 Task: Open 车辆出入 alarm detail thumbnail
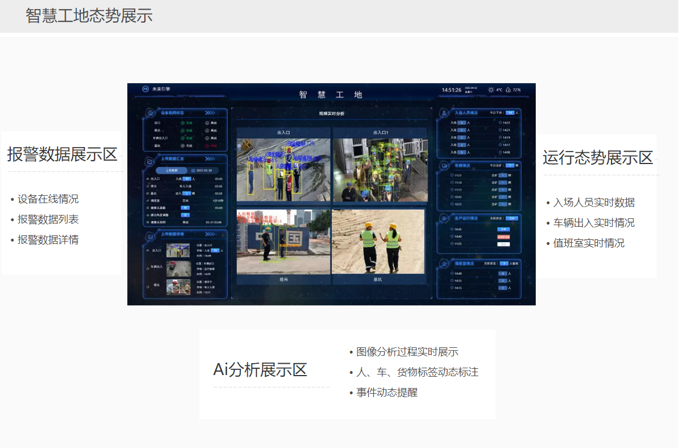(178, 268)
